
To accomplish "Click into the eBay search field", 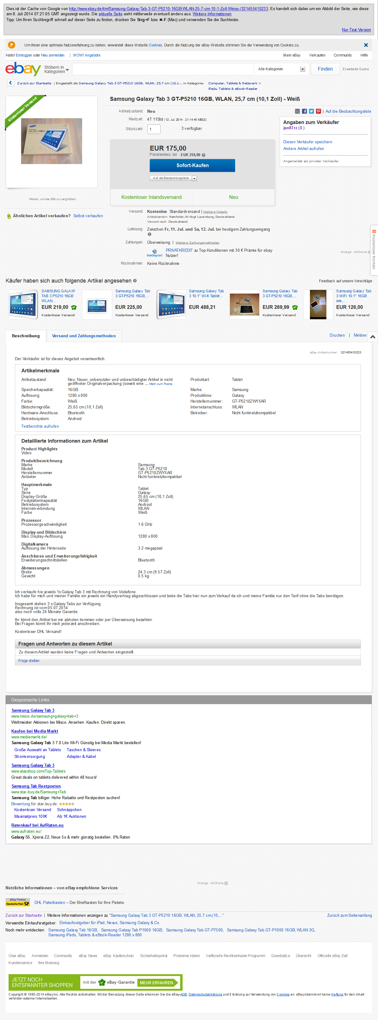I will click(163, 69).
